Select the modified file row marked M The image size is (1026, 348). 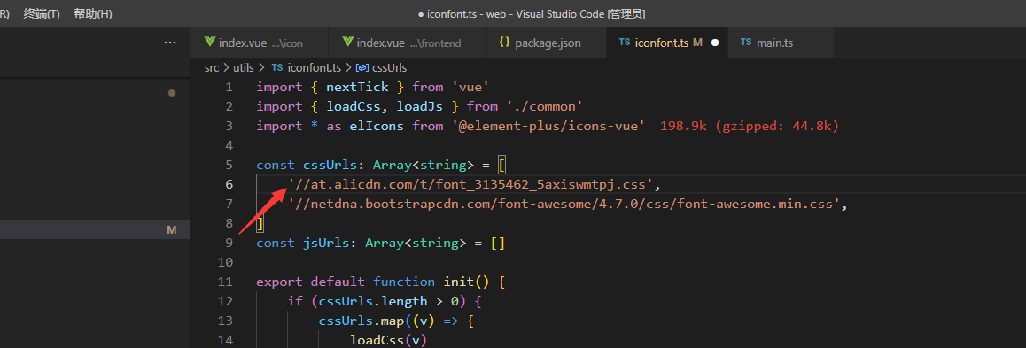[95, 229]
